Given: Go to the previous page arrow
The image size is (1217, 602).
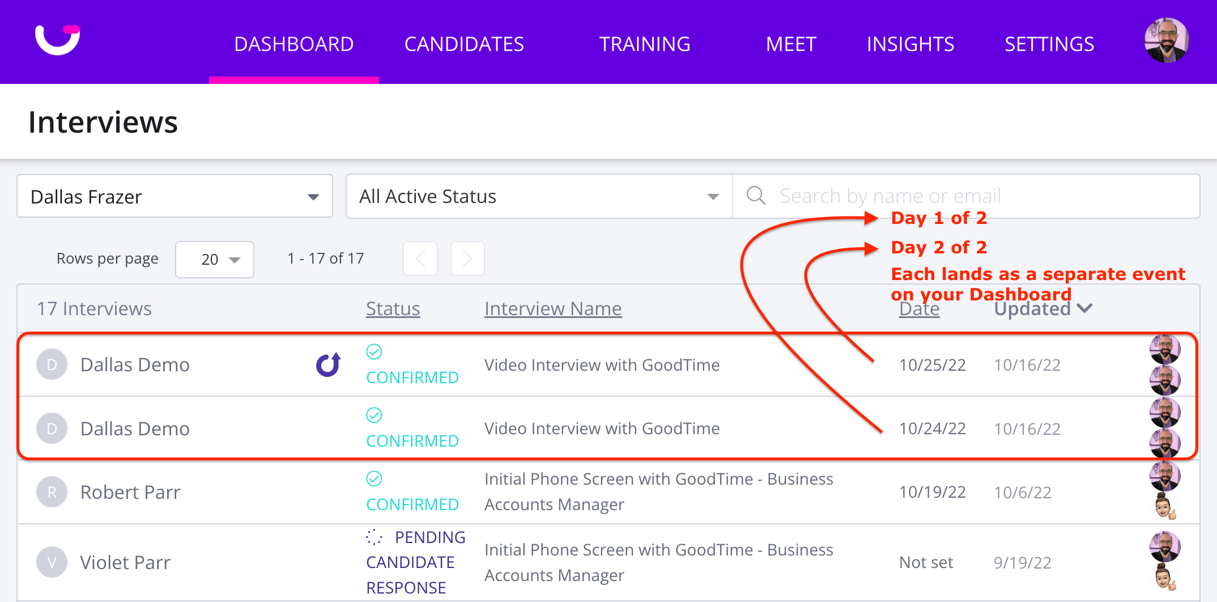Looking at the screenshot, I should tap(420, 258).
